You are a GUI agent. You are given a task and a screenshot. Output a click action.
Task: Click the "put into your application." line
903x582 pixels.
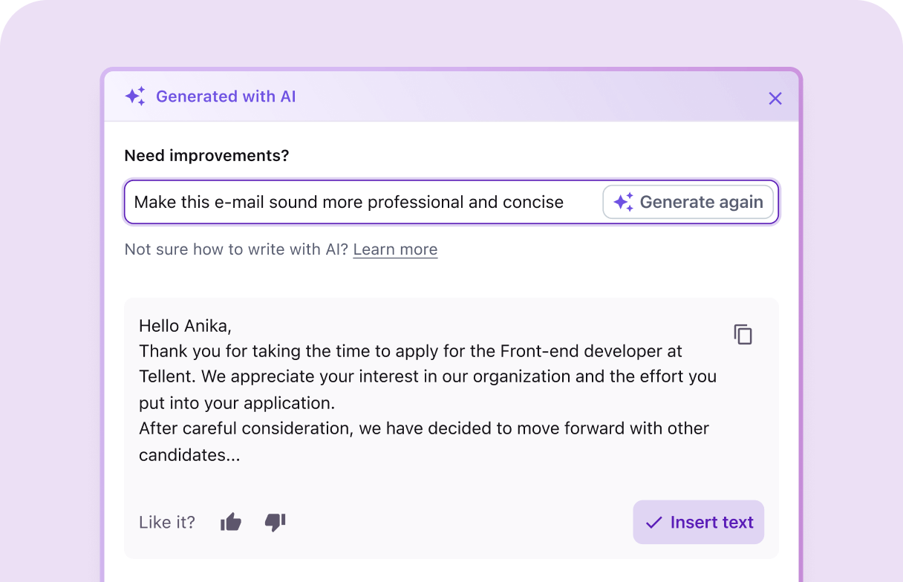(x=237, y=403)
